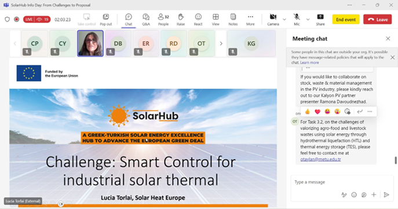
Task: Click the Lucia Torlai name label
Action: (x=23, y=201)
